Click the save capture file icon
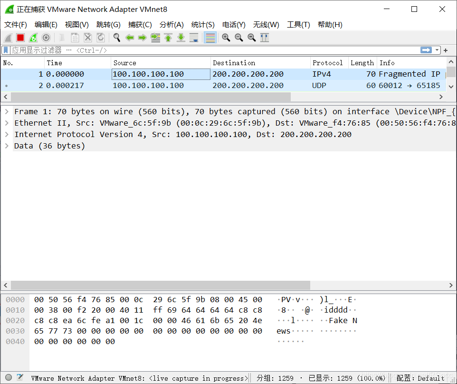 tap(75, 38)
